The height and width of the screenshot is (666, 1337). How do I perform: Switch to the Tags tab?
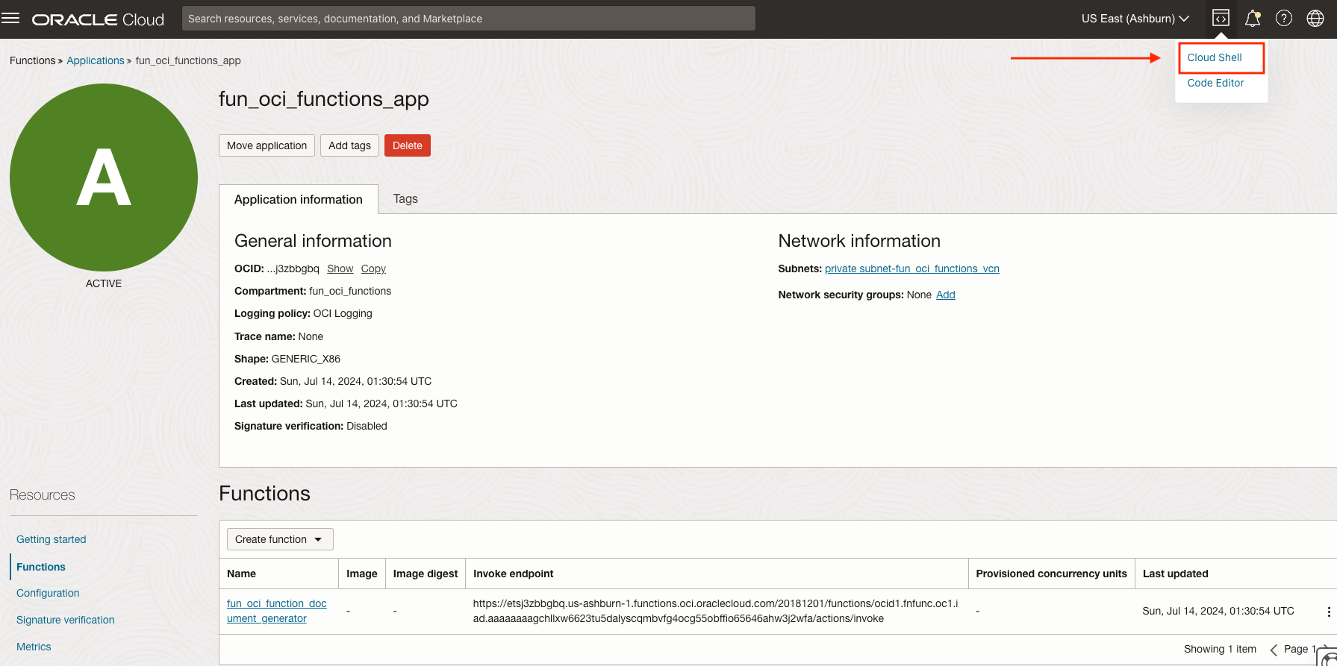pos(405,199)
